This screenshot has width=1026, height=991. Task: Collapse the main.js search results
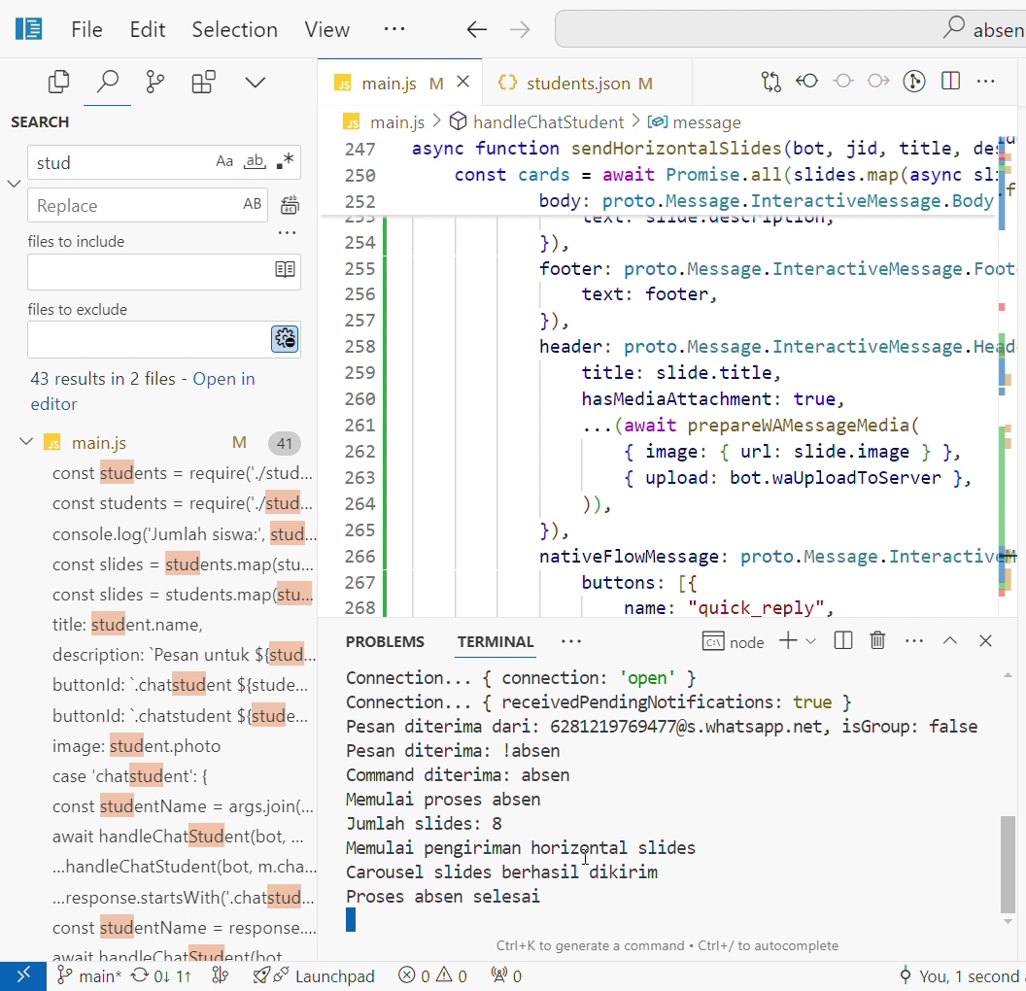click(26, 443)
